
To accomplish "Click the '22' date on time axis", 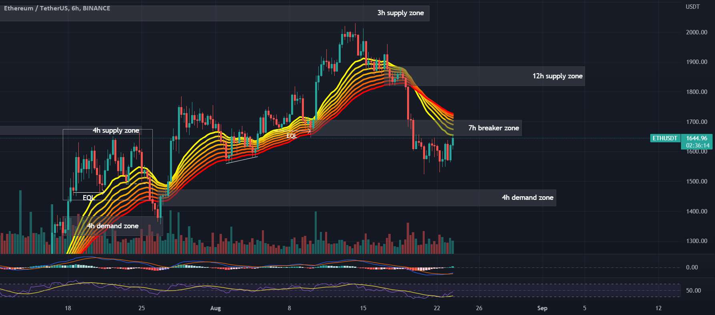I will pyautogui.click(x=437, y=308).
